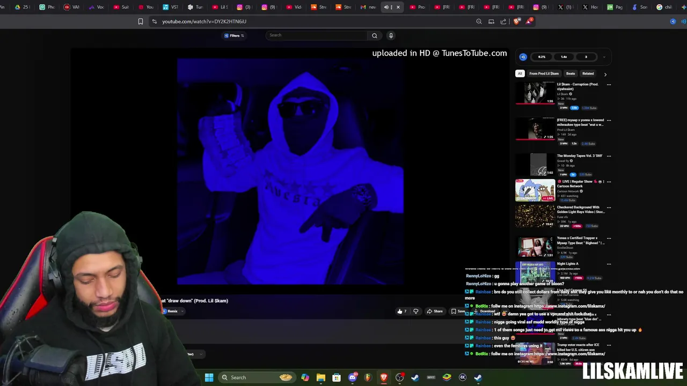
Task: Click the Save button under the video
Action: (458, 311)
